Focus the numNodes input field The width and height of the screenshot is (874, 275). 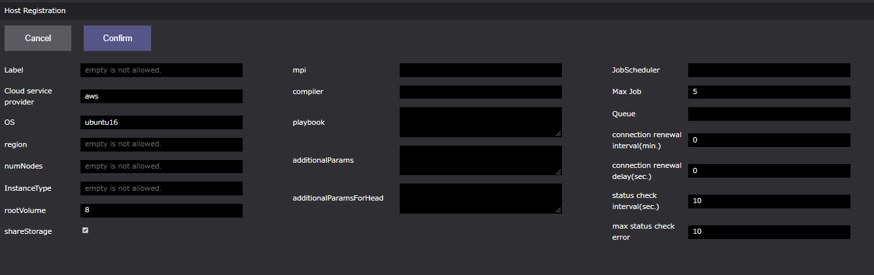click(161, 167)
